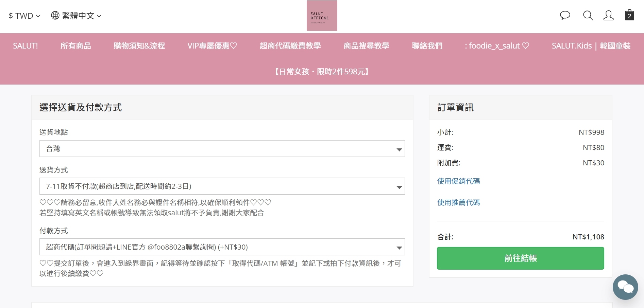Open the 繁體中文 language dropdown
The width and height of the screenshot is (644, 308).
pyautogui.click(x=81, y=16)
